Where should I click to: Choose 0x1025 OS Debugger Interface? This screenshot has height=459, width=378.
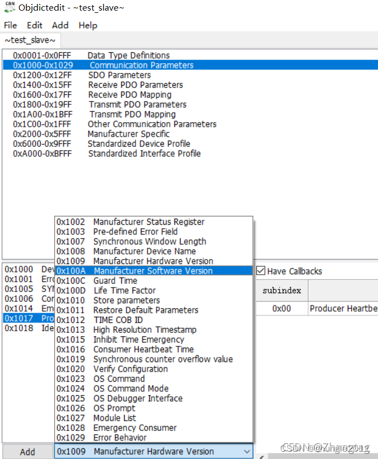point(154,398)
